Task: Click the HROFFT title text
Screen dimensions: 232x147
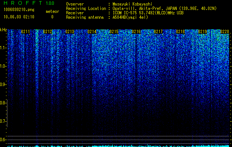Action: click(x=22, y=3)
